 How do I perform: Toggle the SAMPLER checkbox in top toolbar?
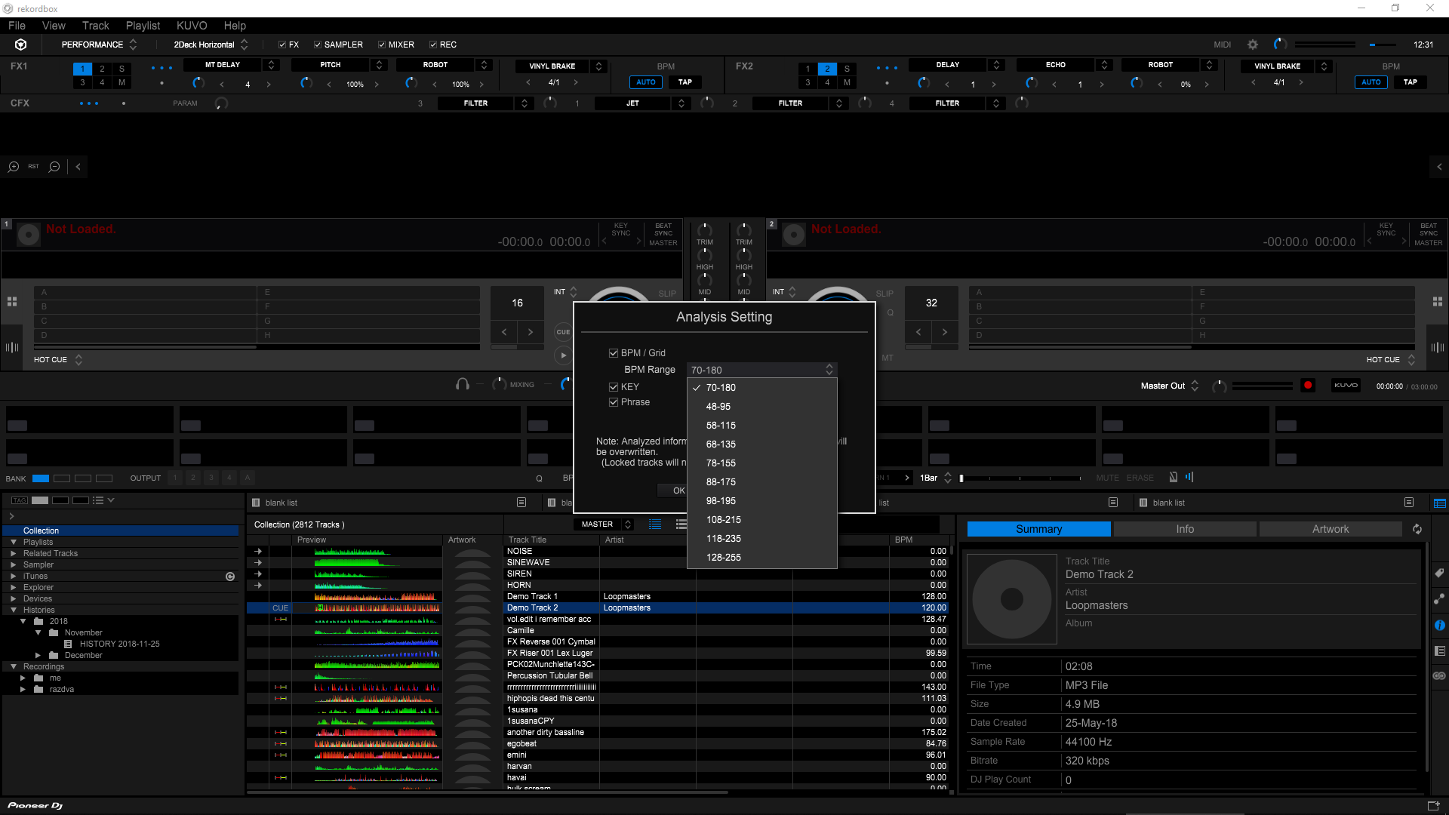[318, 44]
